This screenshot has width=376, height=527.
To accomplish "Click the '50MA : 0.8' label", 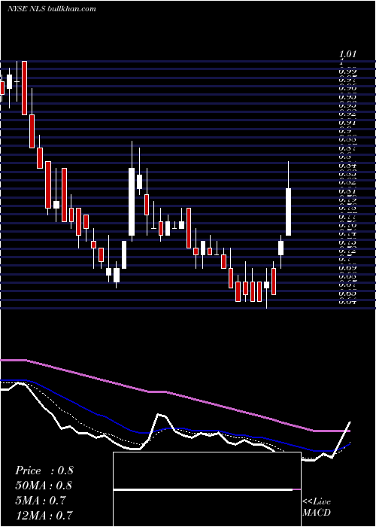I will coord(44,486).
